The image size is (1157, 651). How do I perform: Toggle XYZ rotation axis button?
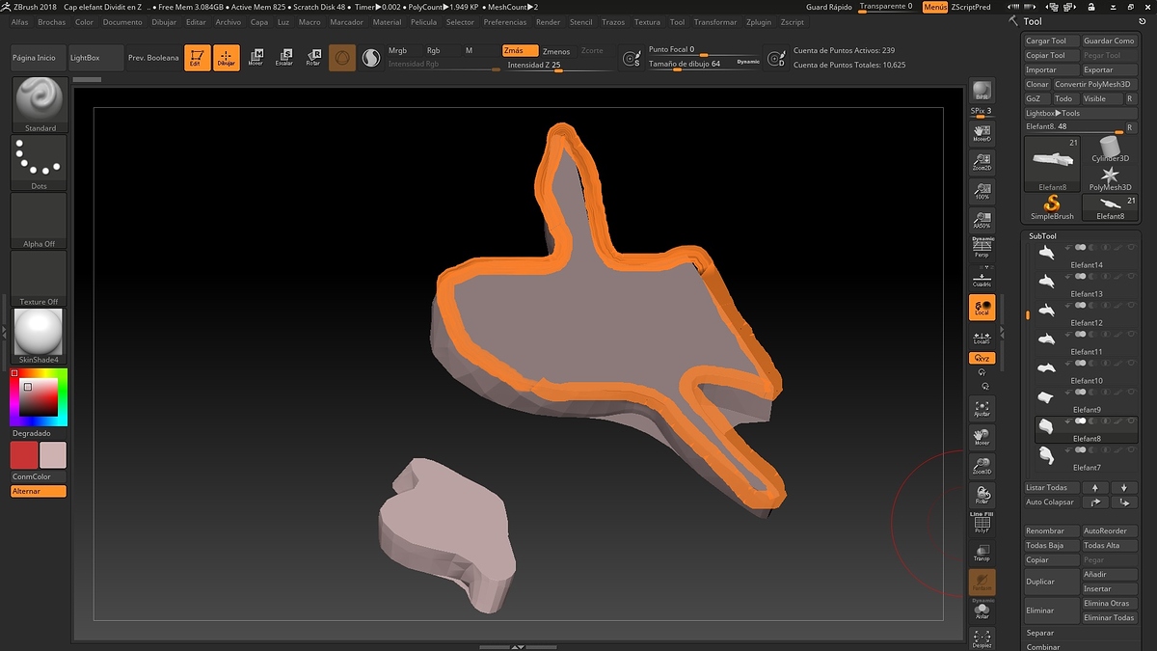[982, 358]
